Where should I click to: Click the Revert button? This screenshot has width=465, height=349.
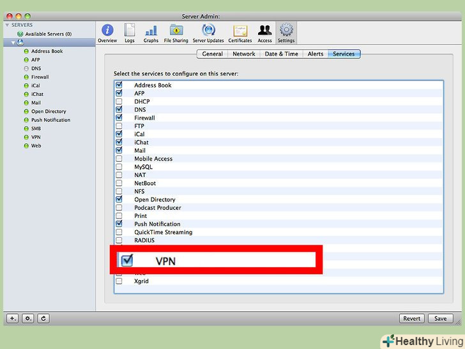(x=411, y=318)
